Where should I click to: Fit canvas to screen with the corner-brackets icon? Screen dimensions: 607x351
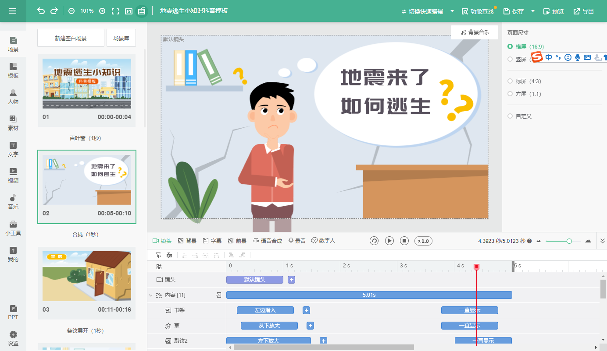point(115,11)
